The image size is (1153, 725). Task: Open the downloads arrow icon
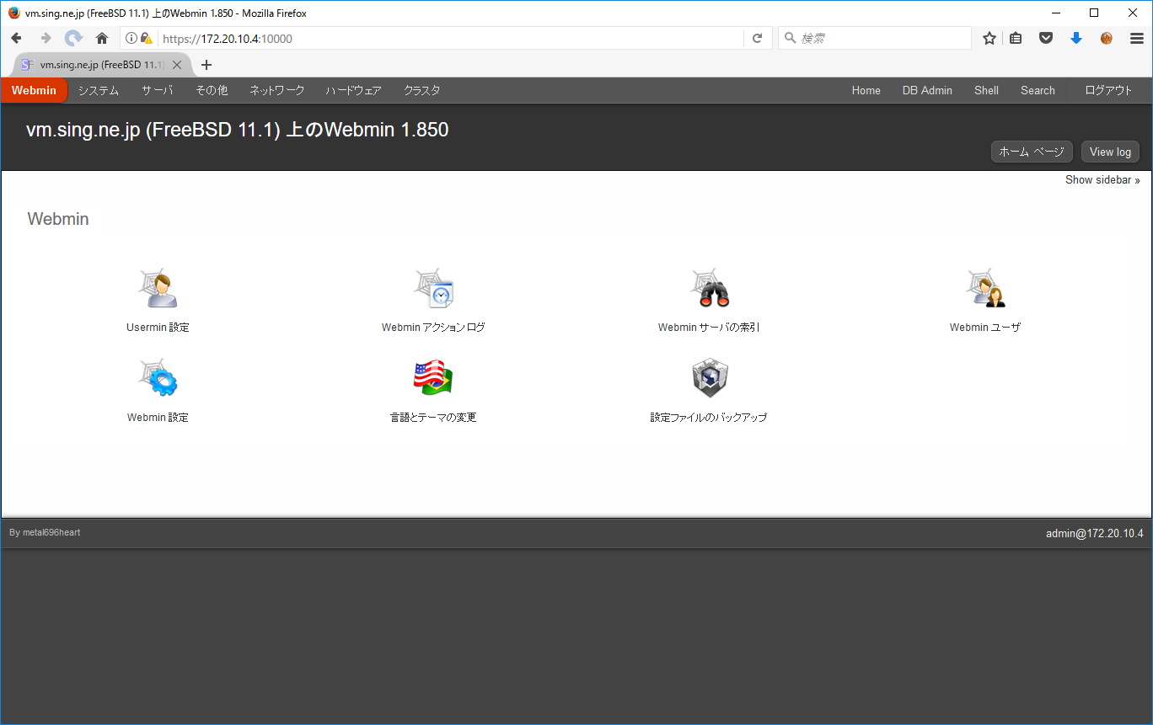point(1076,38)
